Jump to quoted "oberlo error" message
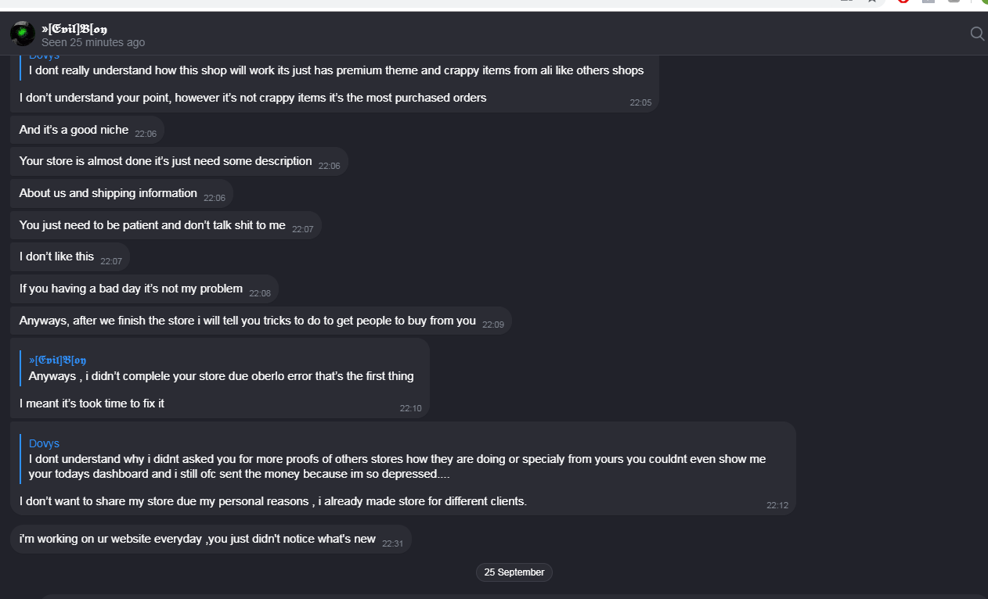The image size is (988, 599). (221, 376)
